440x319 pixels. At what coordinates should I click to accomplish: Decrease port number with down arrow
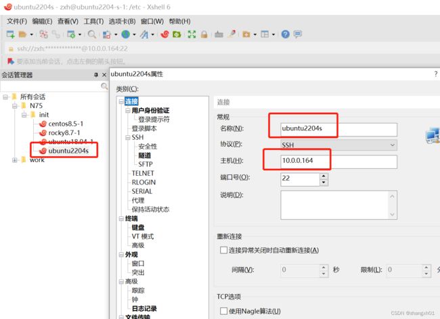[324, 182]
